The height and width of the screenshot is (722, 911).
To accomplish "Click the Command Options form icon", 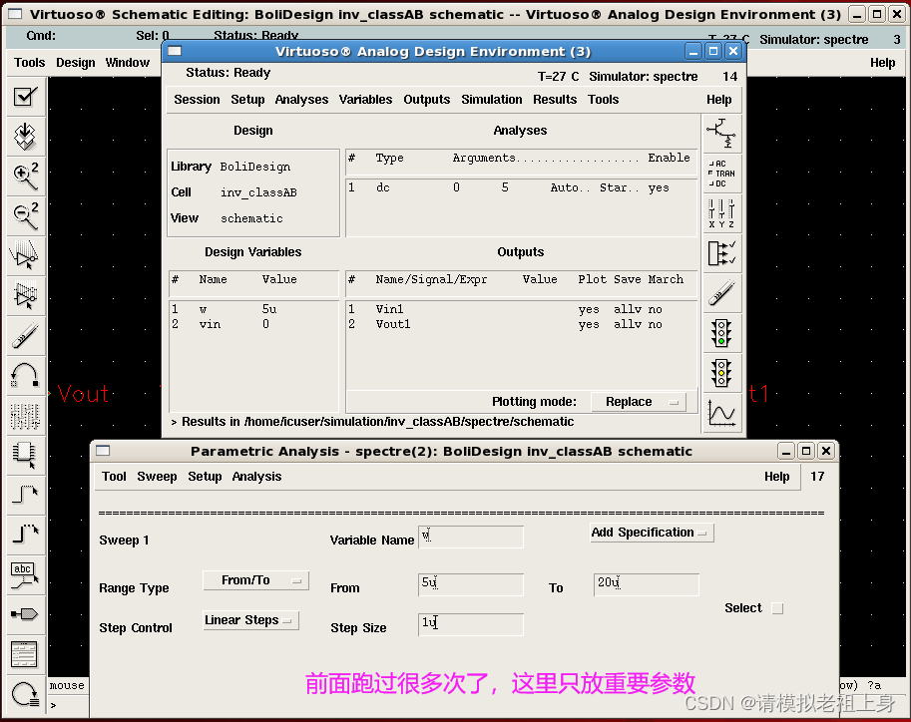I will coord(25,654).
